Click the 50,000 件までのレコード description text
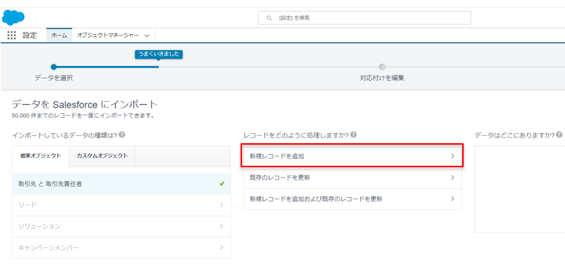The height and width of the screenshot is (269, 565). (x=83, y=116)
